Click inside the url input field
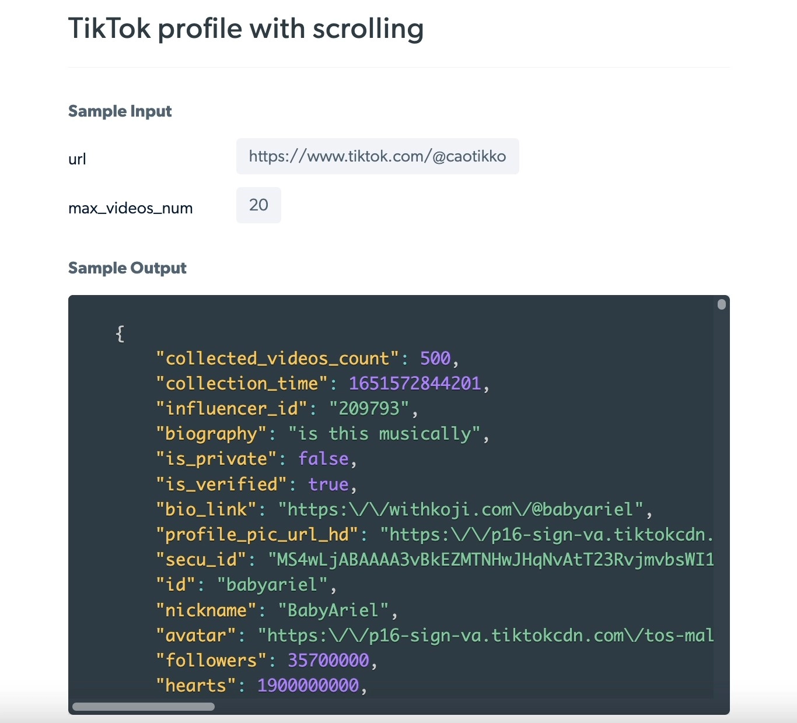 (377, 156)
